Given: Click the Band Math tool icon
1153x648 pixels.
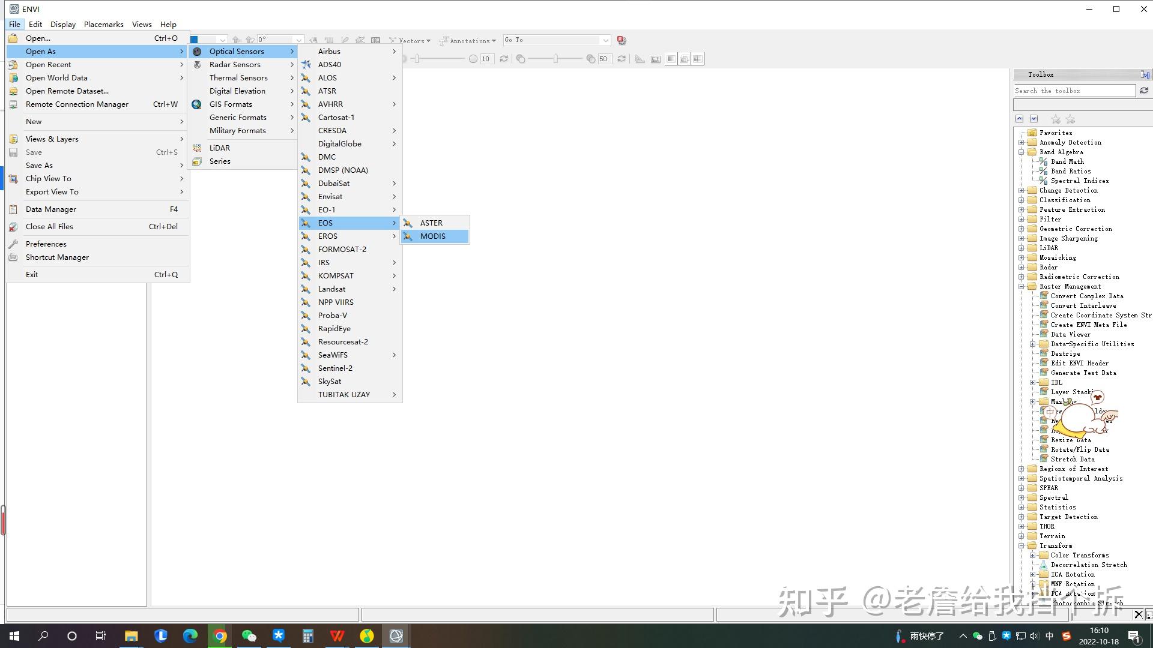Looking at the screenshot, I should [1044, 161].
